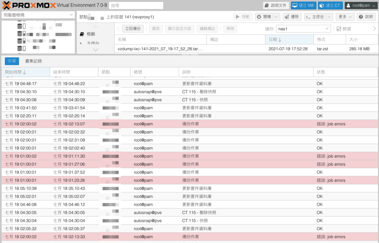Click 編輯備註 edit notes button
Viewport: 379px width, 243px height.
(207, 28)
